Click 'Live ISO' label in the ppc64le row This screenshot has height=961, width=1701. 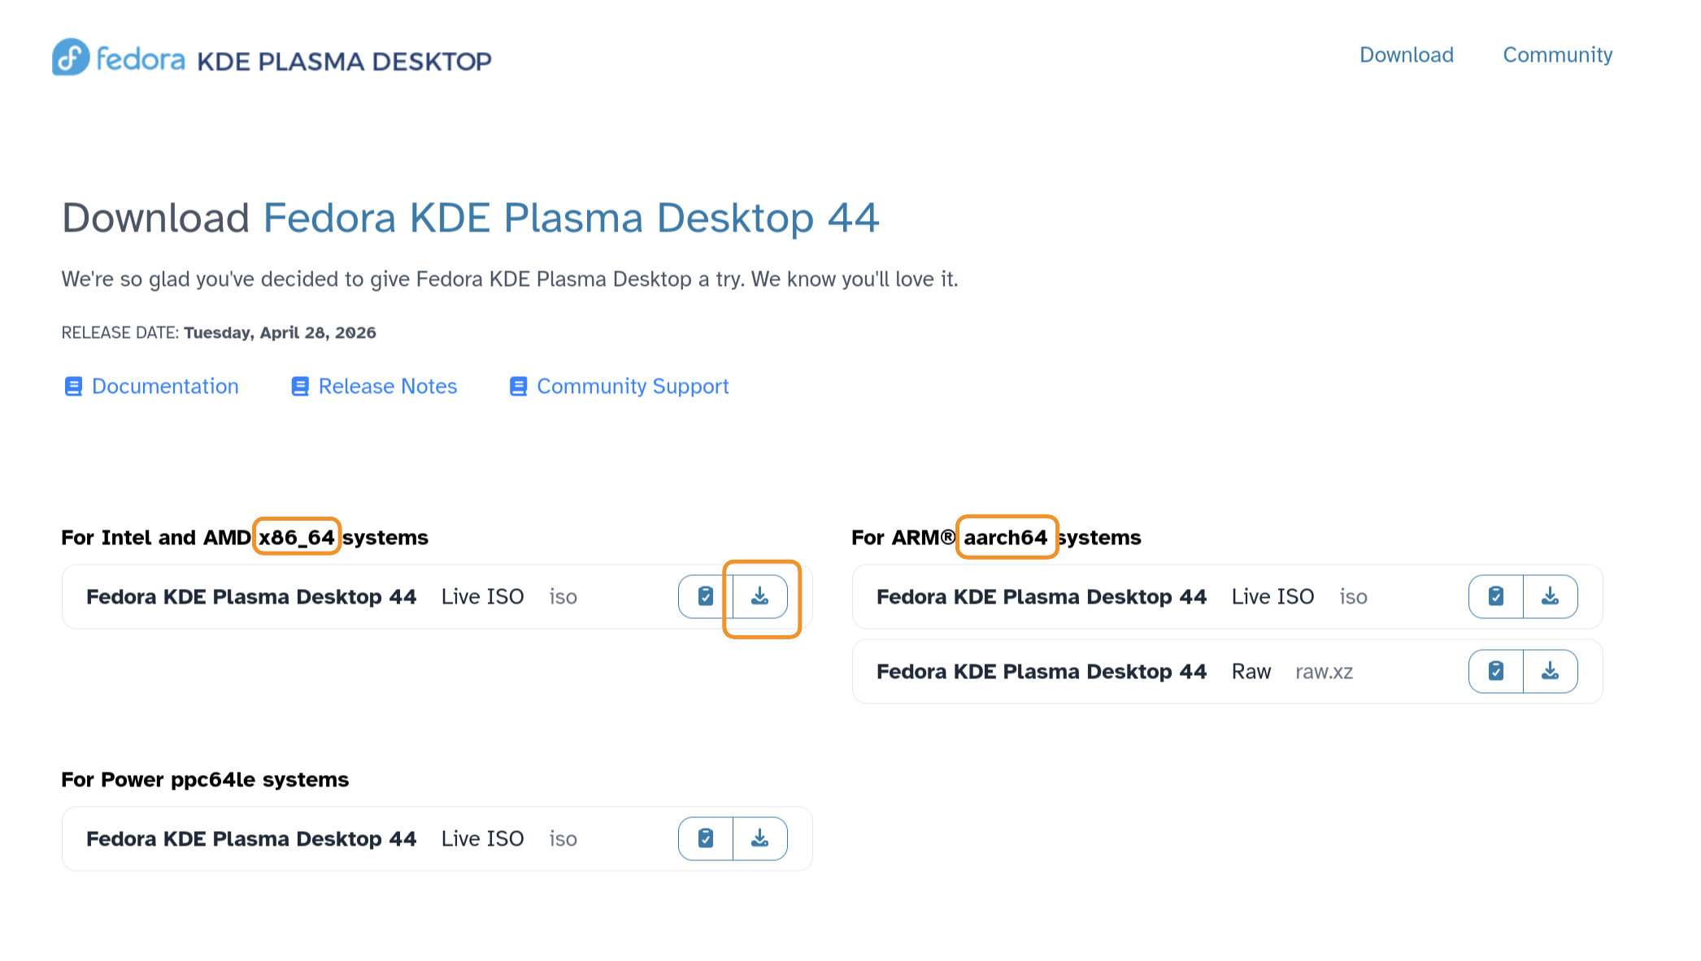(483, 839)
